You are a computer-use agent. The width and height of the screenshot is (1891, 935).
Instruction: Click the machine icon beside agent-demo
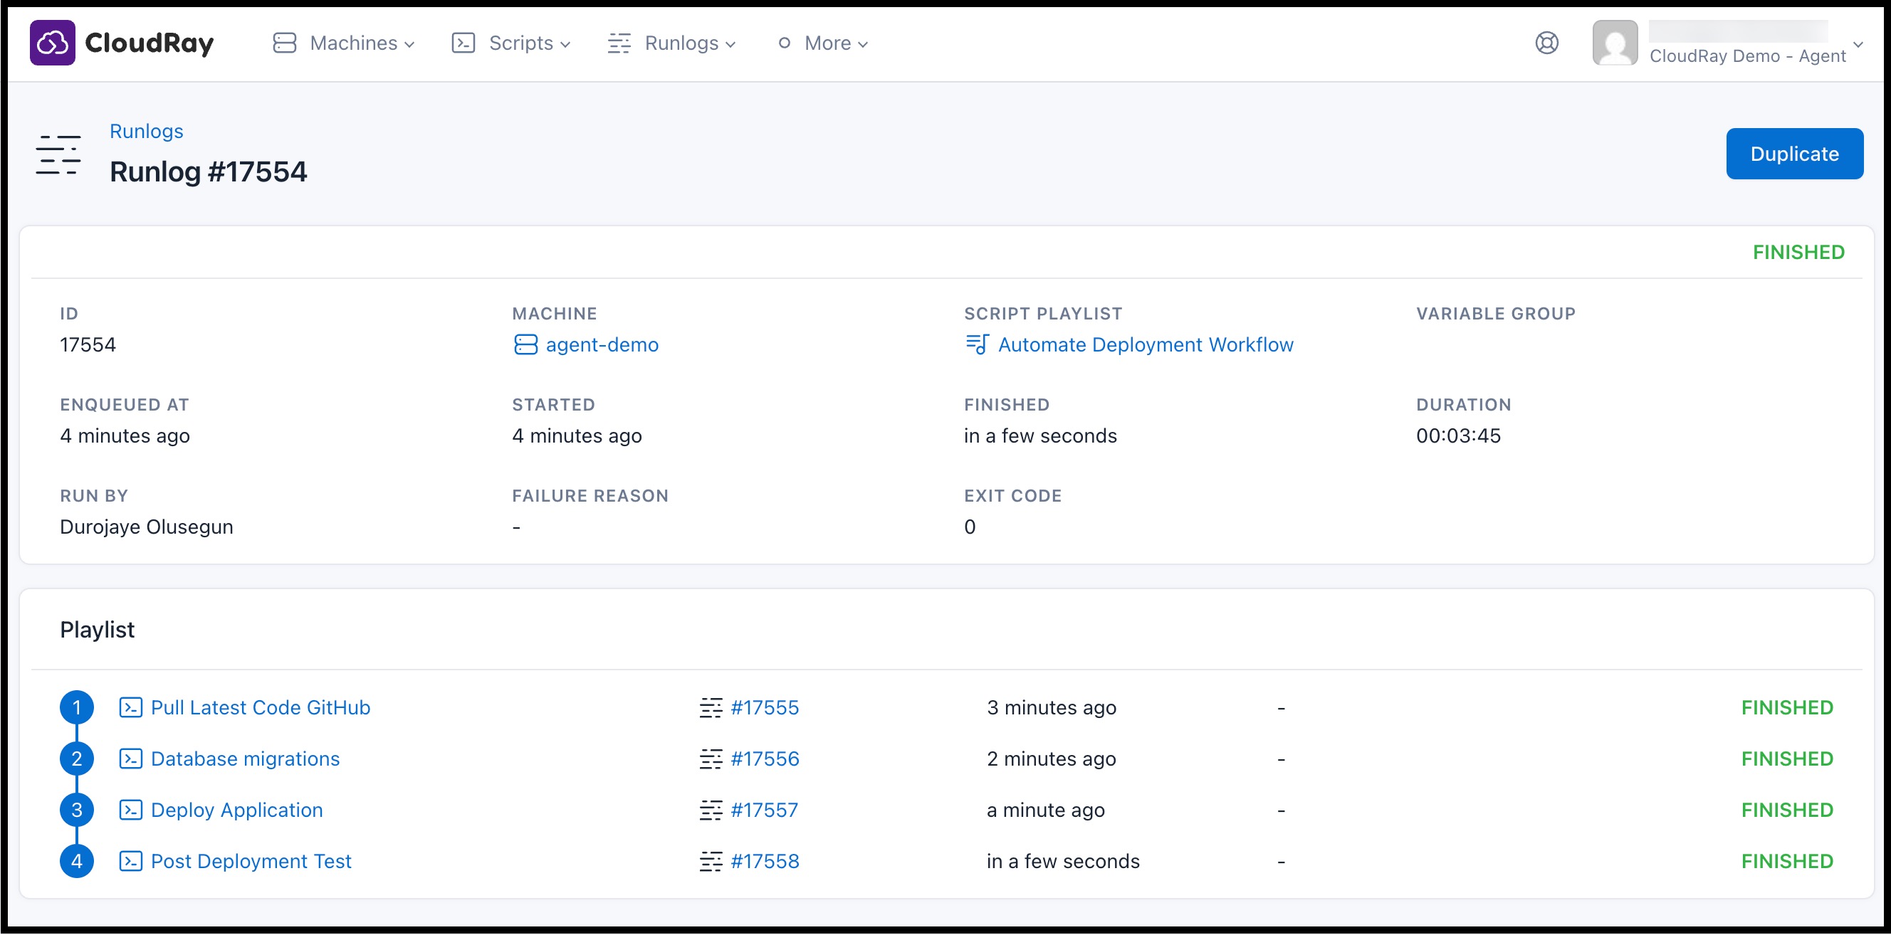pyautogui.click(x=525, y=344)
